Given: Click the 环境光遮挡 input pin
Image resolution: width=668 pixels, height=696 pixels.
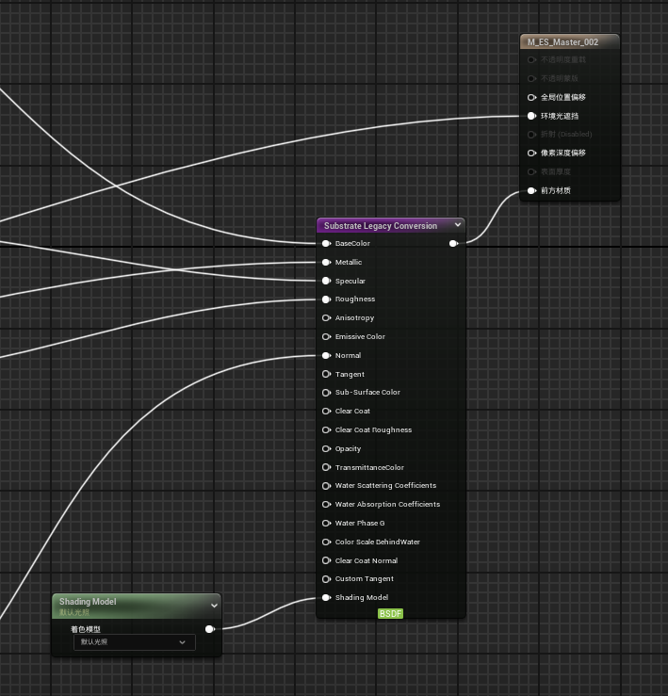Looking at the screenshot, I should (531, 116).
